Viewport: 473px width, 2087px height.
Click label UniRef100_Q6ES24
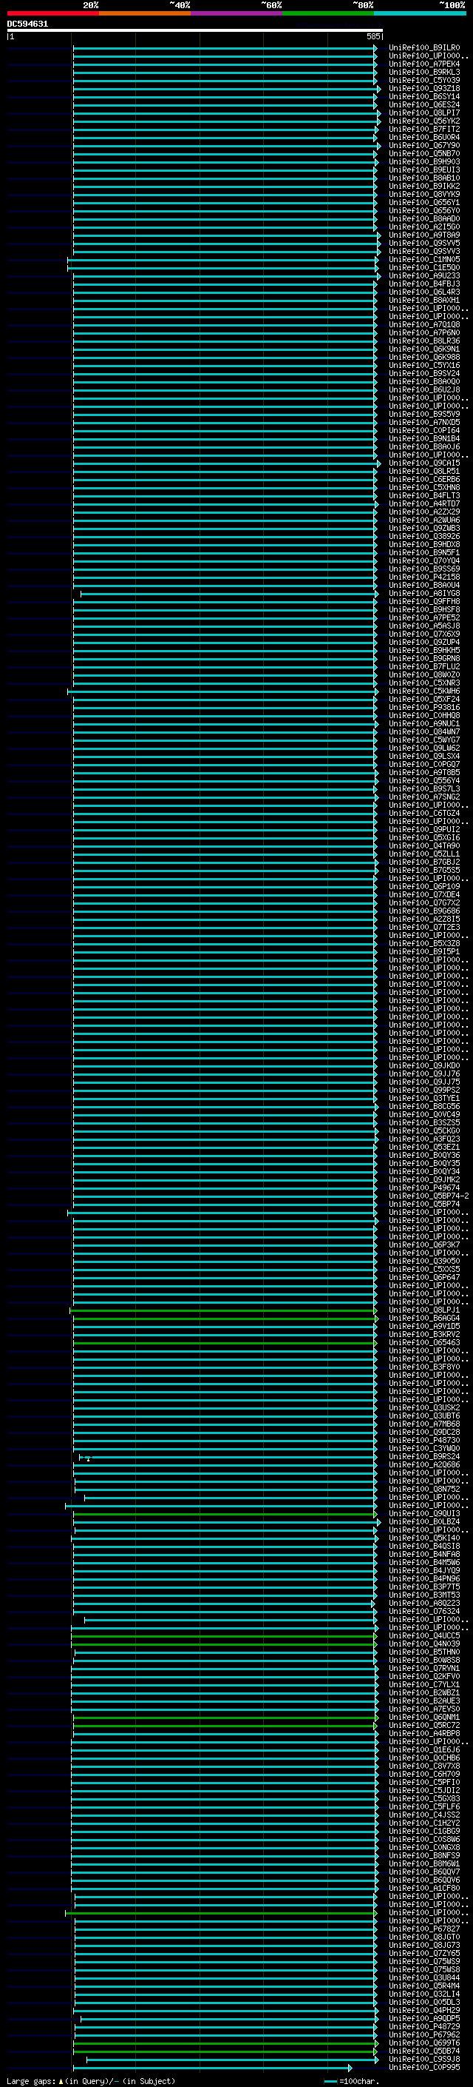click(x=423, y=104)
